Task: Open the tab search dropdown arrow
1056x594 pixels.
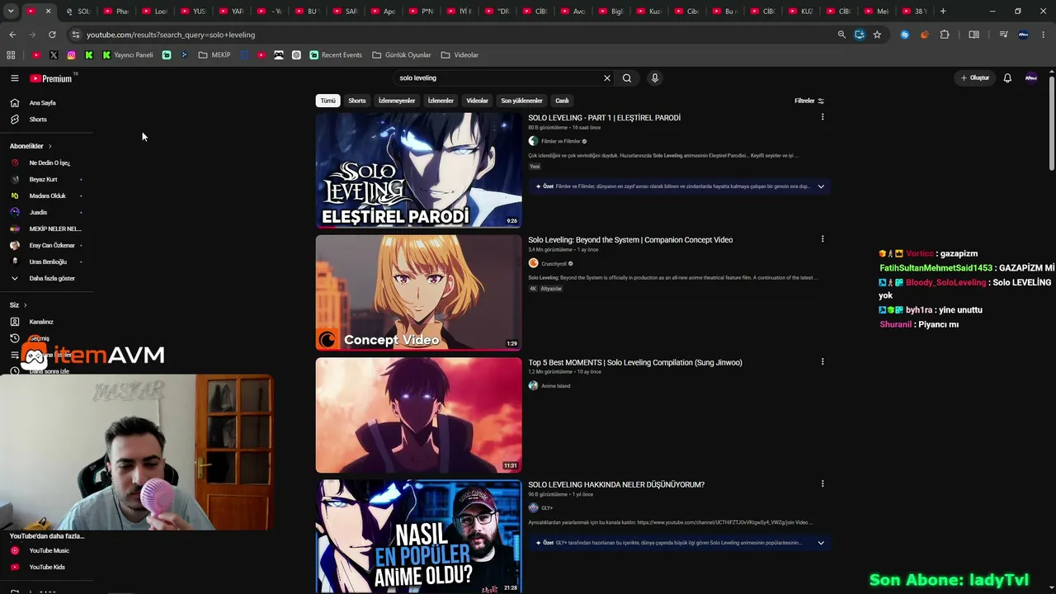Action: tap(11, 12)
